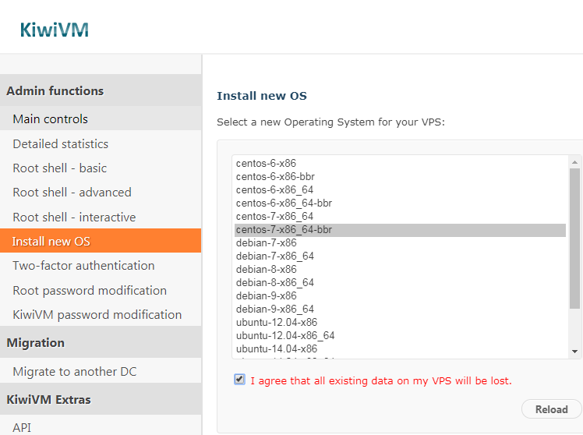The image size is (583, 435).
Task: Open Main controls page
Action: coord(50,119)
